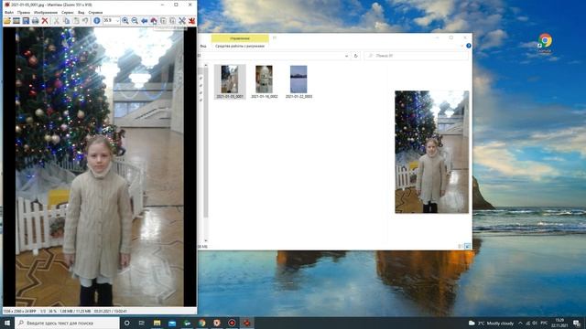This screenshot has width=586, height=329.
Task: Switch Explorer to details view icon
Action: pyautogui.click(x=461, y=246)
